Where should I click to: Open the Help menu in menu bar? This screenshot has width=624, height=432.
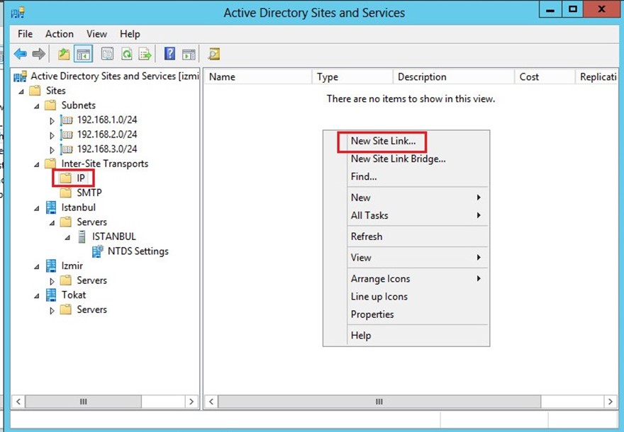(x=130, y=34)
